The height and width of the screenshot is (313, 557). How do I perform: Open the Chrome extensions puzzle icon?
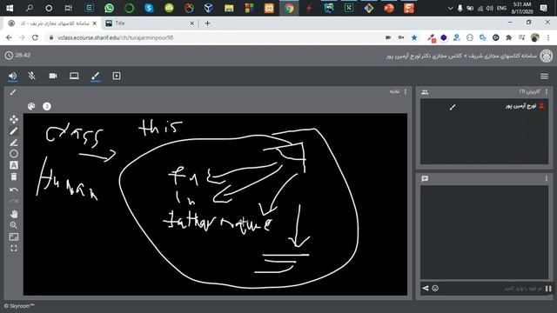[508, 37]
